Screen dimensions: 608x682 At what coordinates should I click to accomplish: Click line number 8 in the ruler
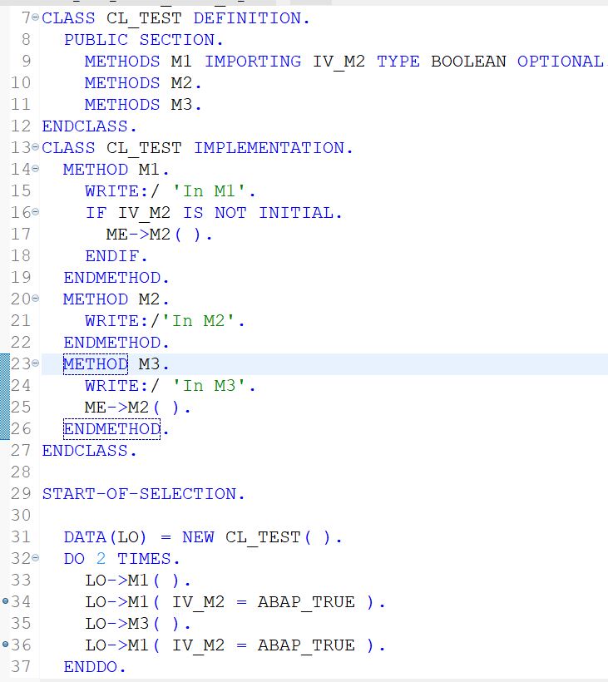point(26,40)
